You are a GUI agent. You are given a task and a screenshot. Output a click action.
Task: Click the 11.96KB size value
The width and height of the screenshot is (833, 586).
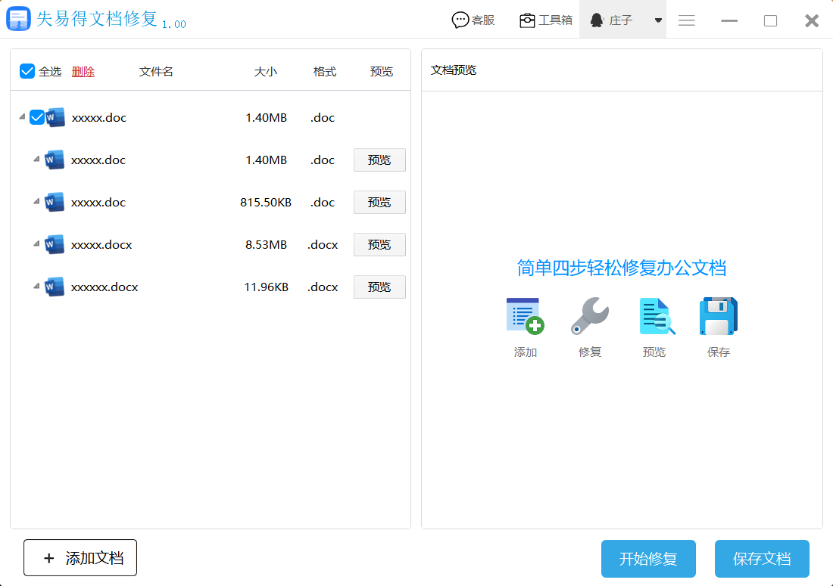[266, 287]
